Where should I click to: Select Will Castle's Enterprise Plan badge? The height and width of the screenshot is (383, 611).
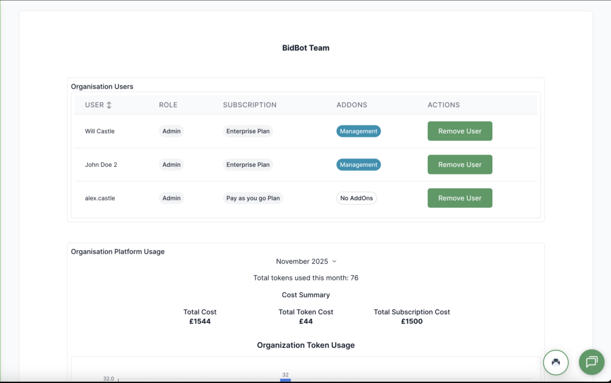pos(248,131)
